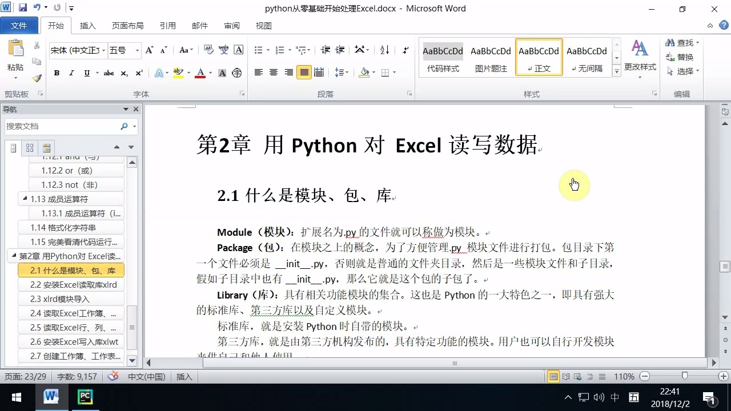Apply bold formatting to text
Viewport: 731px width, 411px height.
[56, 73]
